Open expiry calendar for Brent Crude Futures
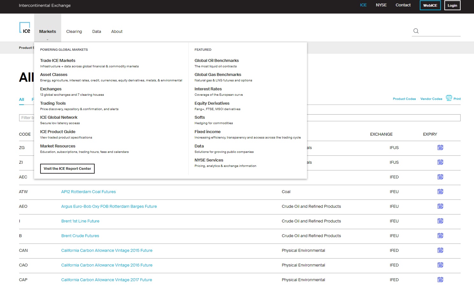 (440, 236)
